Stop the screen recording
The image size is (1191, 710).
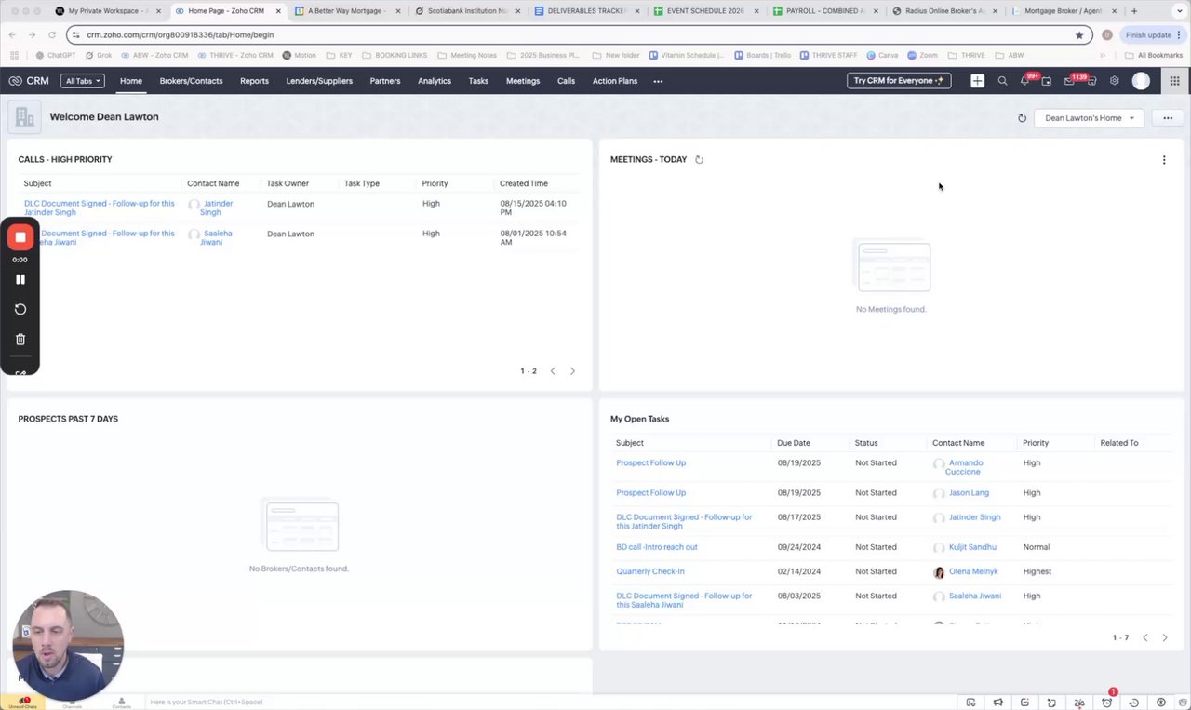point(20,237)
